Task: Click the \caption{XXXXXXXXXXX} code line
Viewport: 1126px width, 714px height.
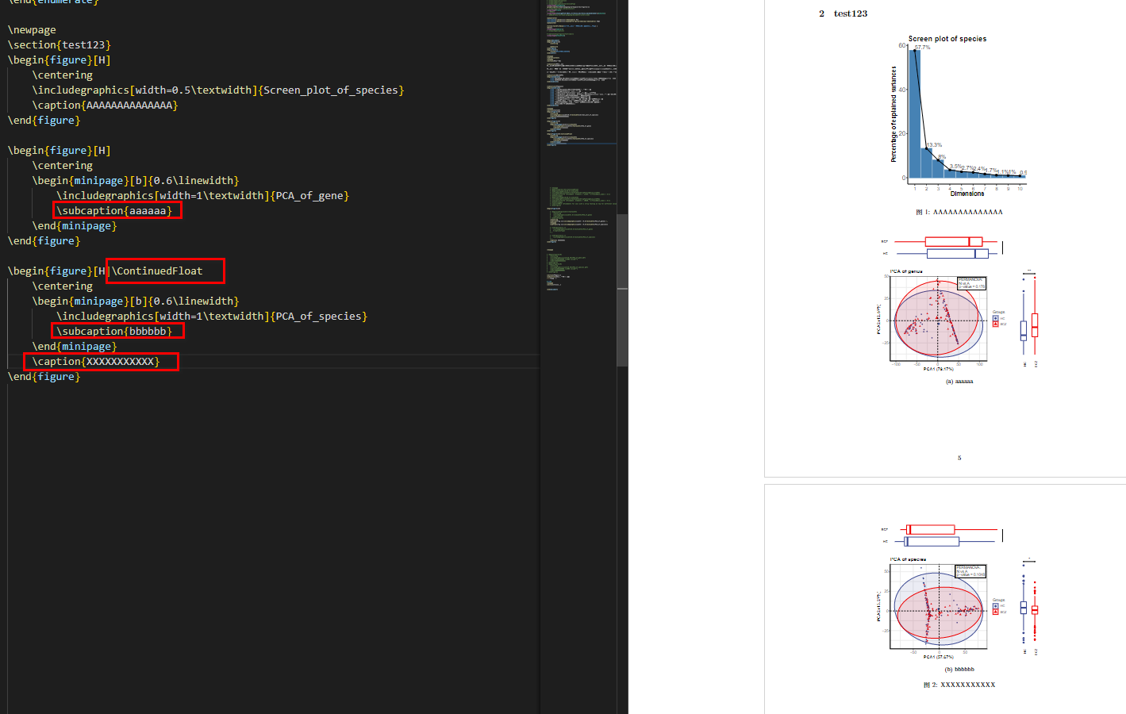Action: point(96,361)
